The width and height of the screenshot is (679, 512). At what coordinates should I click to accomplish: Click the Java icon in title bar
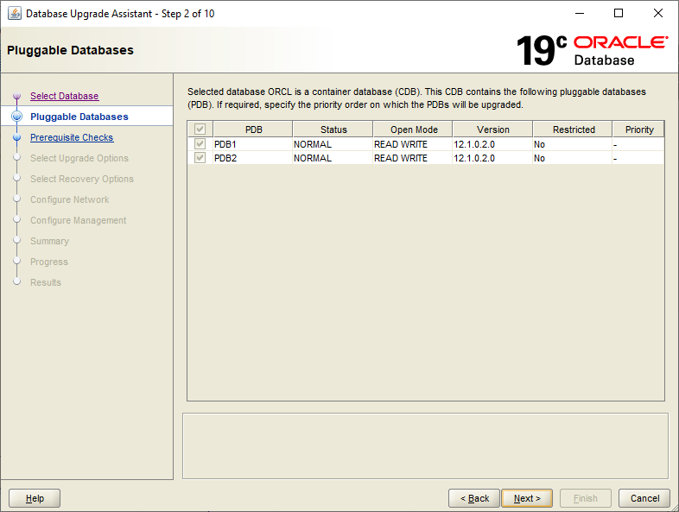tap(15, 14)
